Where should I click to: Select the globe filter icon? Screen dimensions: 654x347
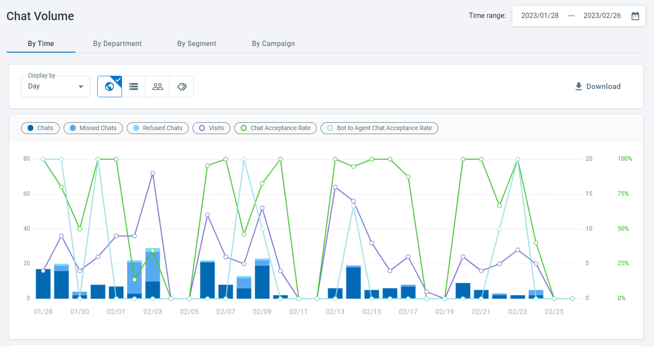[110, 86]
